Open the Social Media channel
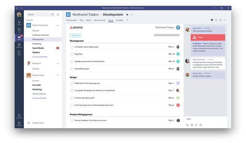This screenshot has height=143, width=246. (x=38, y=48)
